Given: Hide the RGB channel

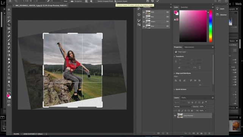Looking at the screenshot, I should click(x=144, y=12).
